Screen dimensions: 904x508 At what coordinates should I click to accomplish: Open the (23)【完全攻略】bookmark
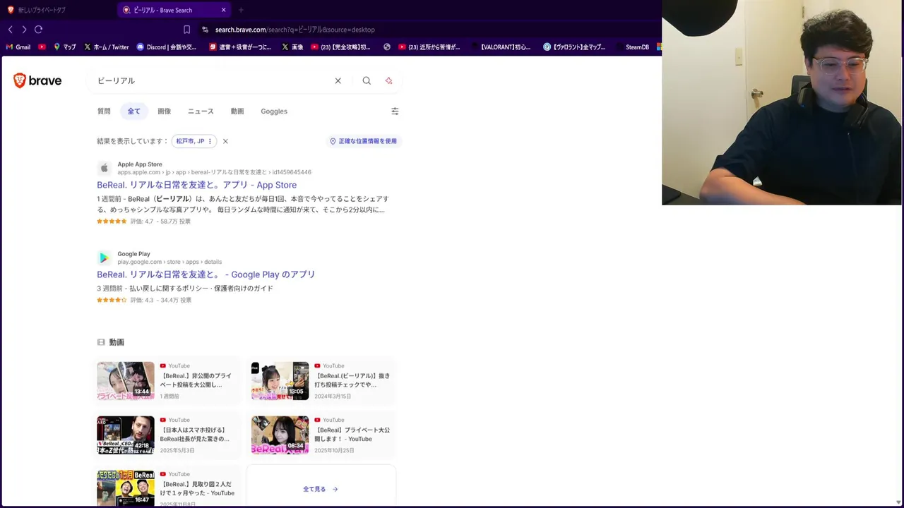point(340,47)
